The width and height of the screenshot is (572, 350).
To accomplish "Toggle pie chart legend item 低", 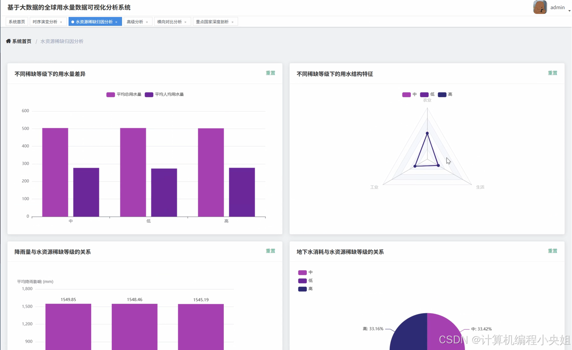I will (x=305, y=281).
